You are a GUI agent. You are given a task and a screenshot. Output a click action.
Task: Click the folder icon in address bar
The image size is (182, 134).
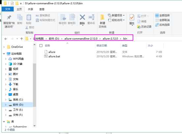(x=27, y=39)
